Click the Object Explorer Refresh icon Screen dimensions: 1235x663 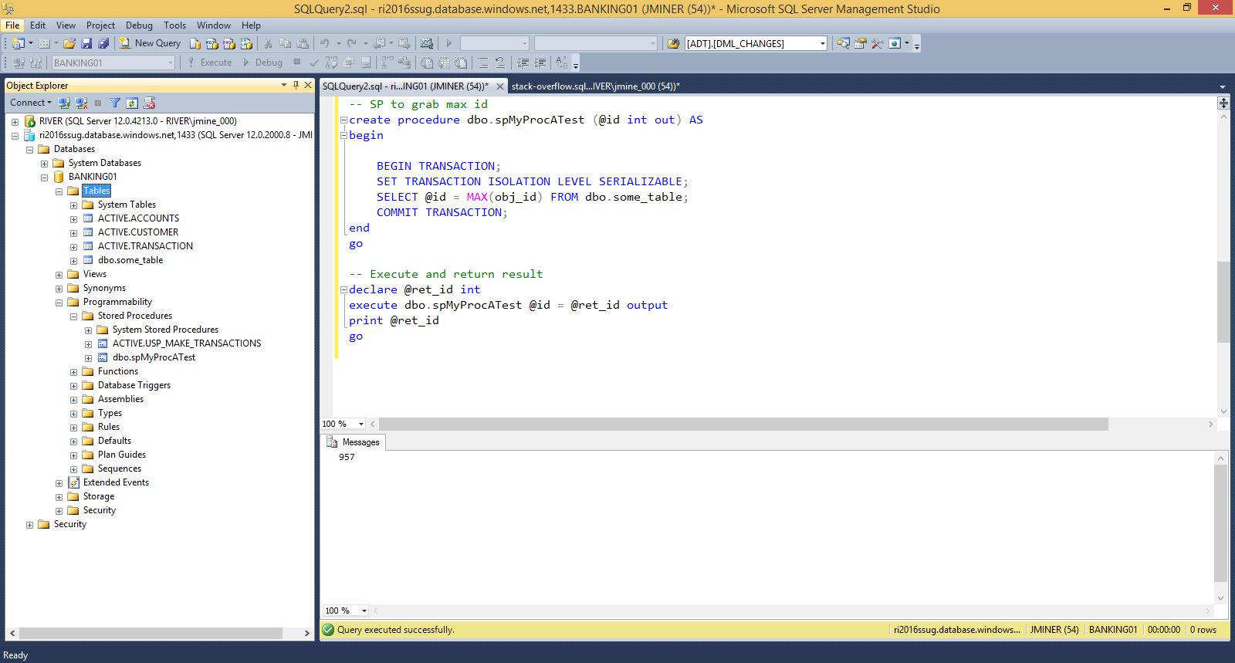tap(132, 103)
